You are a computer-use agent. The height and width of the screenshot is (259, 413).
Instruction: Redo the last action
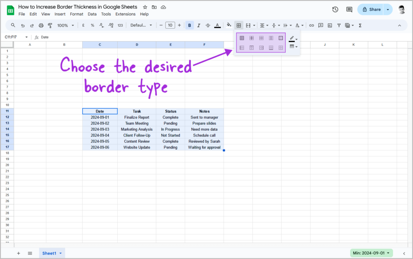coord(32,25)
